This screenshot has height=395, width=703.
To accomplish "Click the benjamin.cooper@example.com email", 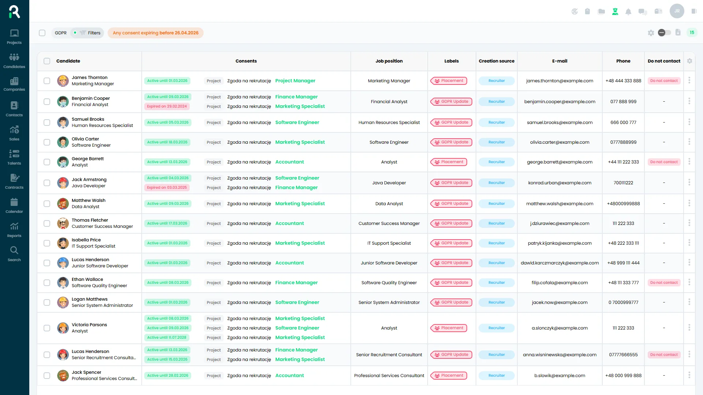I will (559, 102).
